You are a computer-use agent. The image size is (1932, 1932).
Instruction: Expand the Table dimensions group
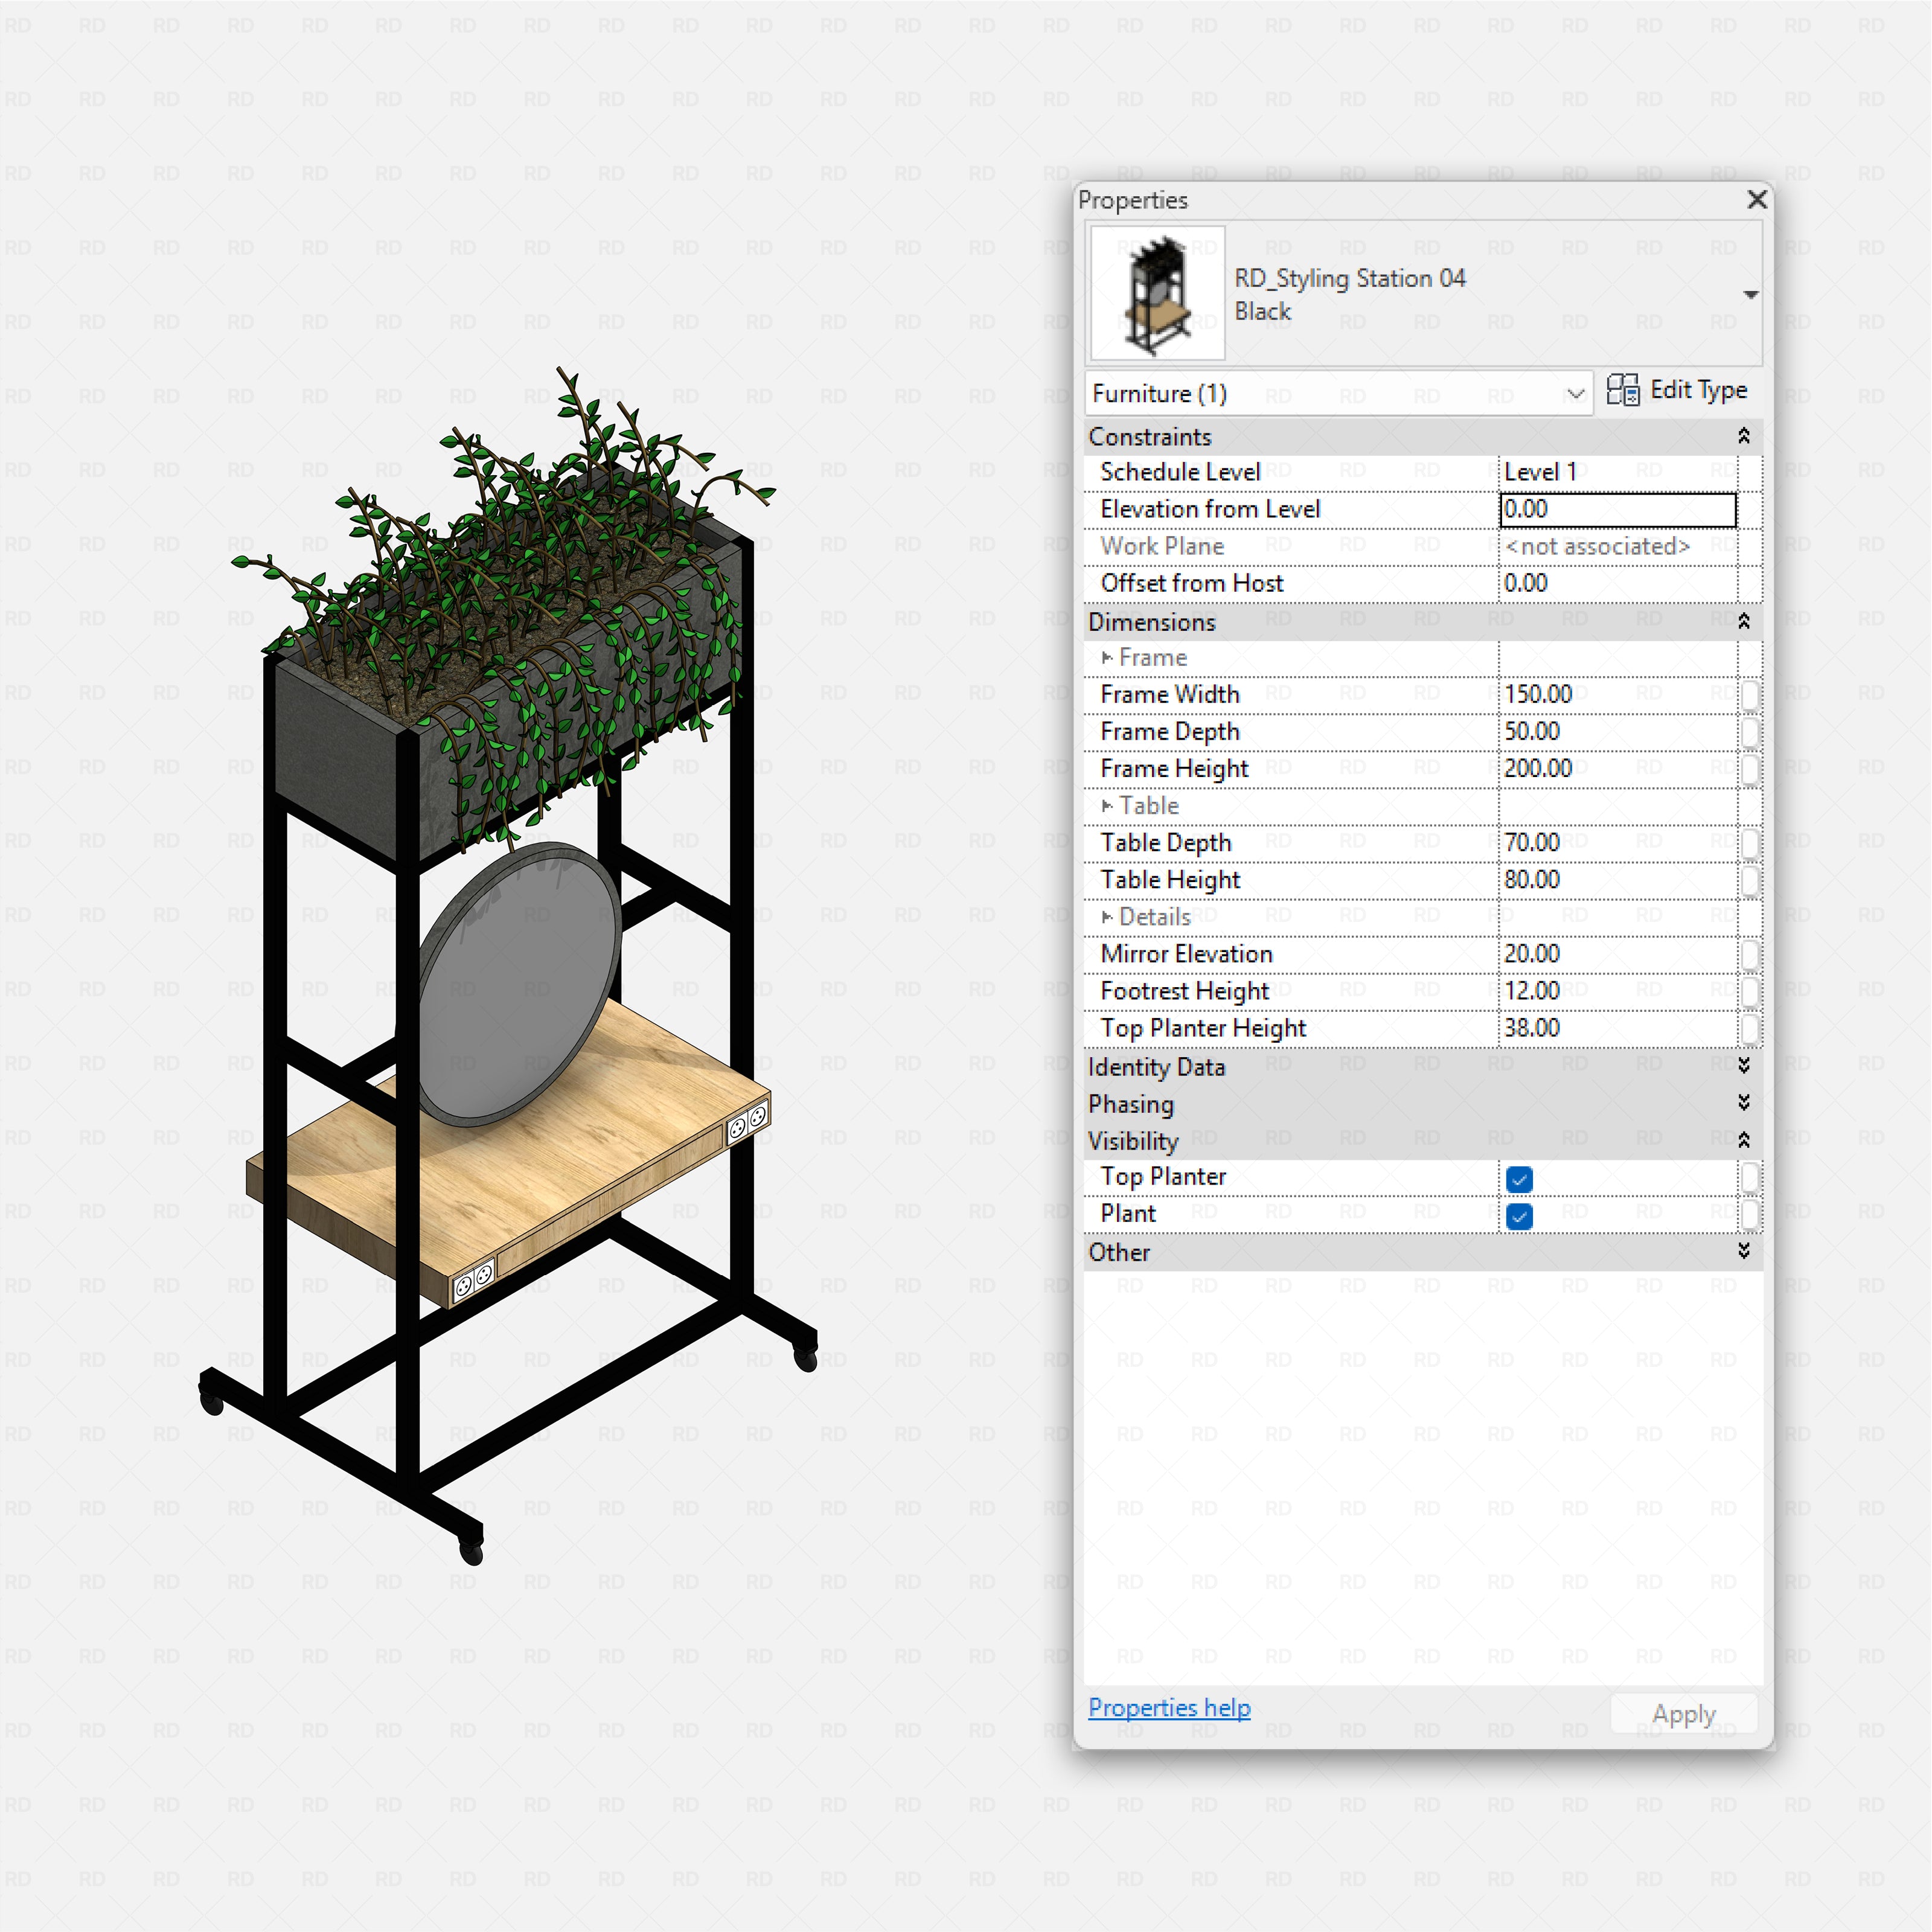pos(1108,805)
